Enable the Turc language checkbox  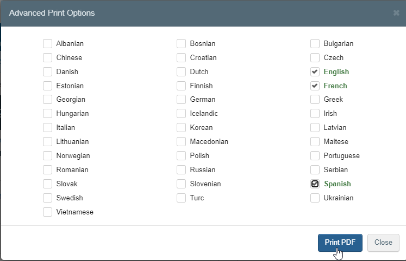(181, 198)
